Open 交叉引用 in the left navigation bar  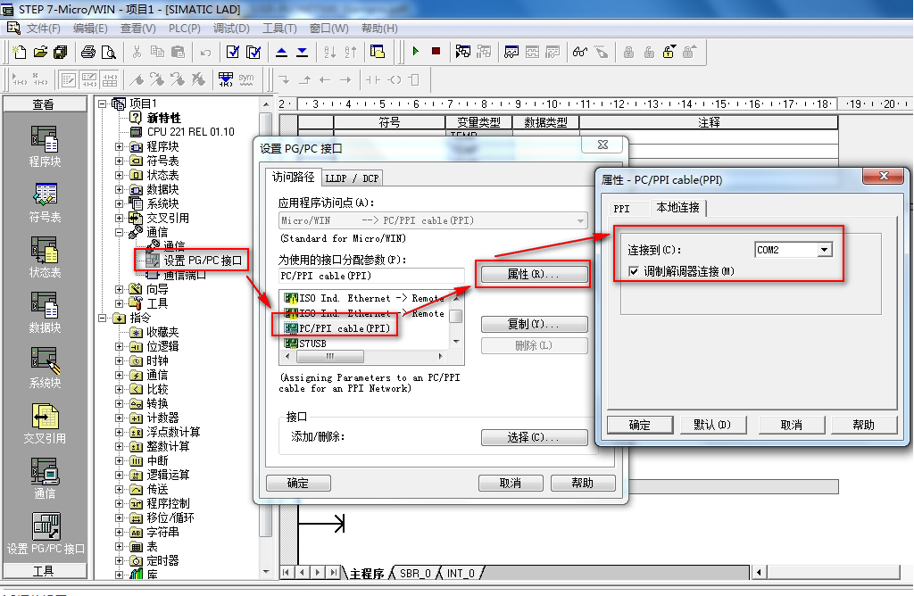click(x=45, y=423)
